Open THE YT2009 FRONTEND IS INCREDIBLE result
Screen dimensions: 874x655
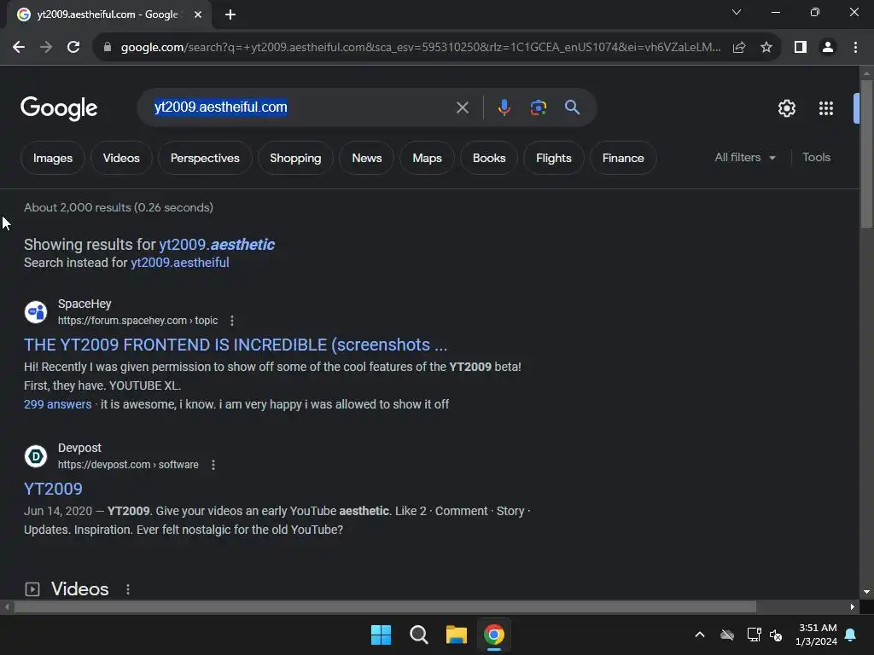[236, 345]
